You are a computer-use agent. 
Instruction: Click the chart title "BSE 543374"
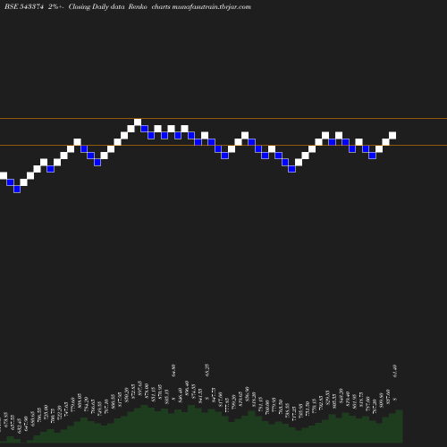[24, 6]
